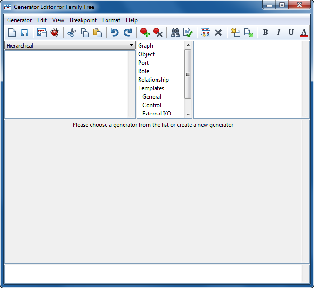Click the red text color button
The height and width of the screenshot is (288, 314).
click(x=304, y=33)
